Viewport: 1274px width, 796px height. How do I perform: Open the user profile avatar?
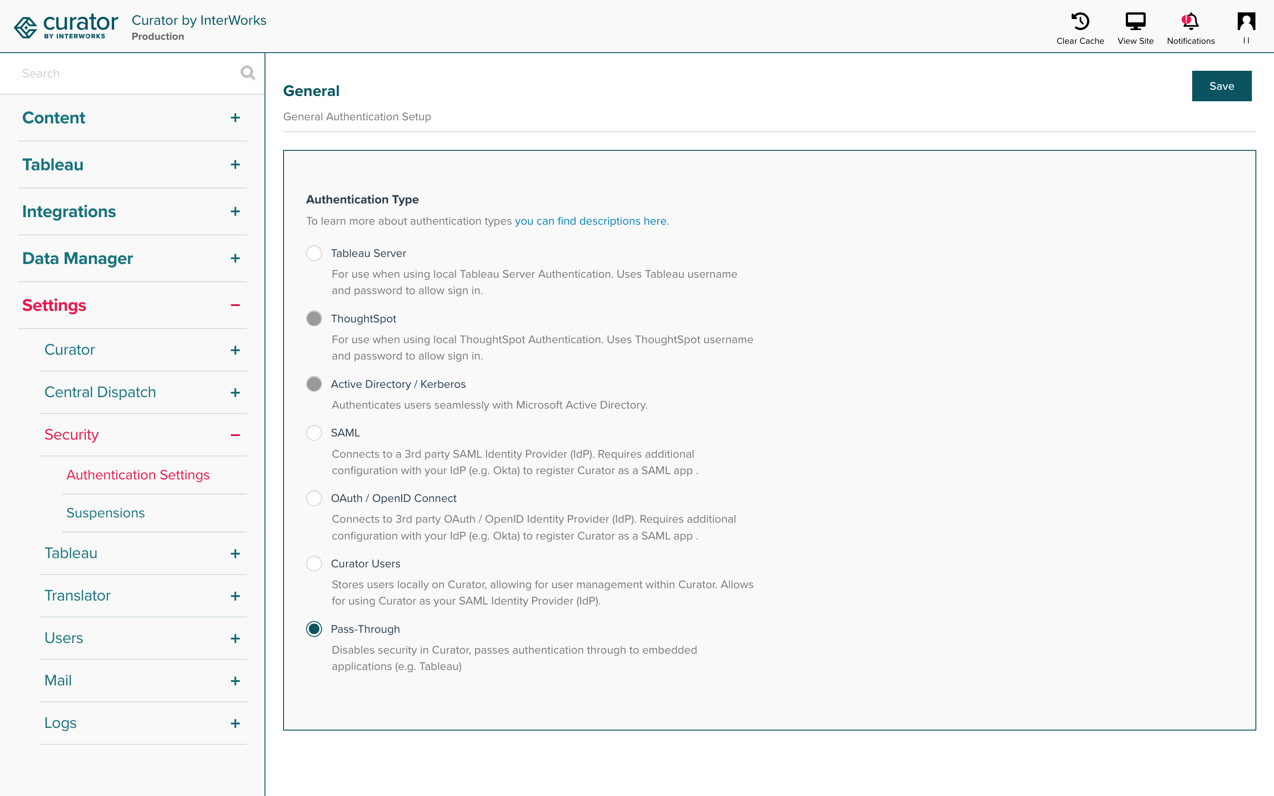pos(1246,22)
